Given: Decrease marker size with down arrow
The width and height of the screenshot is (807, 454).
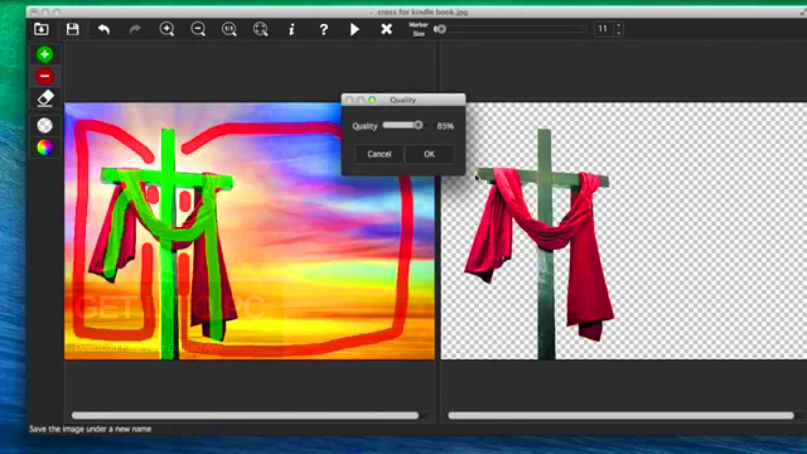Looking at the screenshot, I should tap(618, 32).
